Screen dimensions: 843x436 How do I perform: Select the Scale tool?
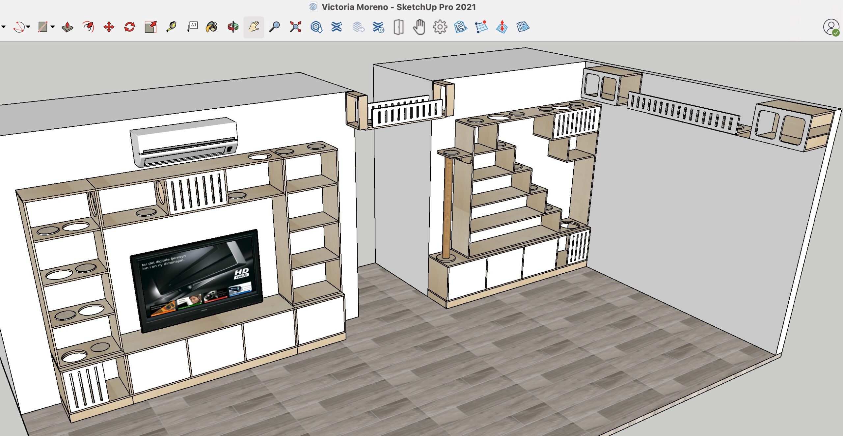tap(150, 27)
